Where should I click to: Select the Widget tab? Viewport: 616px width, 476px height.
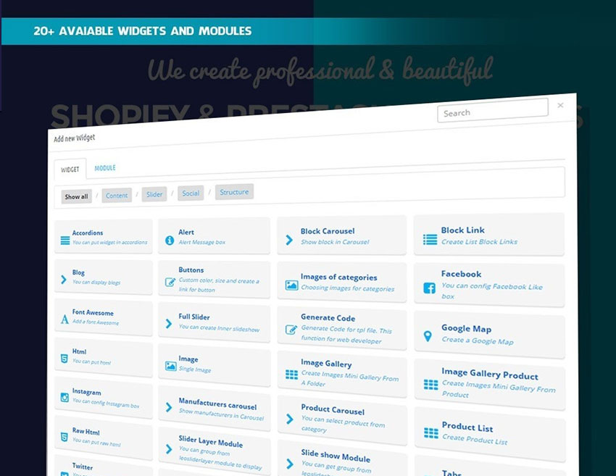70,170
